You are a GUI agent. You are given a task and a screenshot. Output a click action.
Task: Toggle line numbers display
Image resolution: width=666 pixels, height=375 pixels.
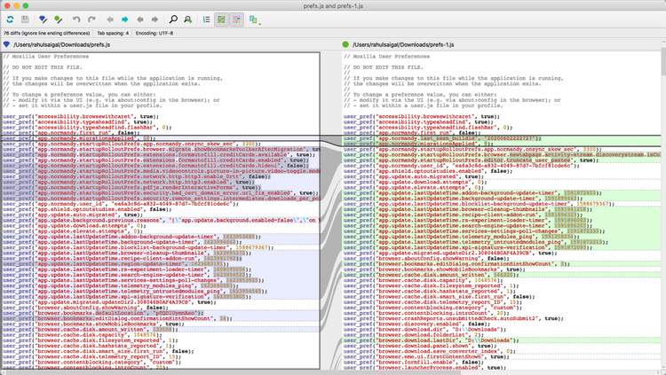point(207,19)
